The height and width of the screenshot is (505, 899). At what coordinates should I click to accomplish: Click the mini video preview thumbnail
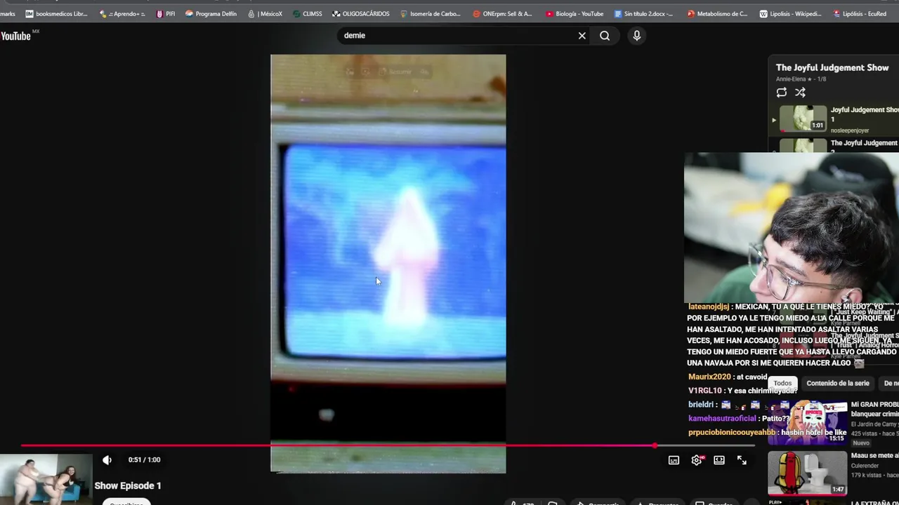click(x=46, y=478)
